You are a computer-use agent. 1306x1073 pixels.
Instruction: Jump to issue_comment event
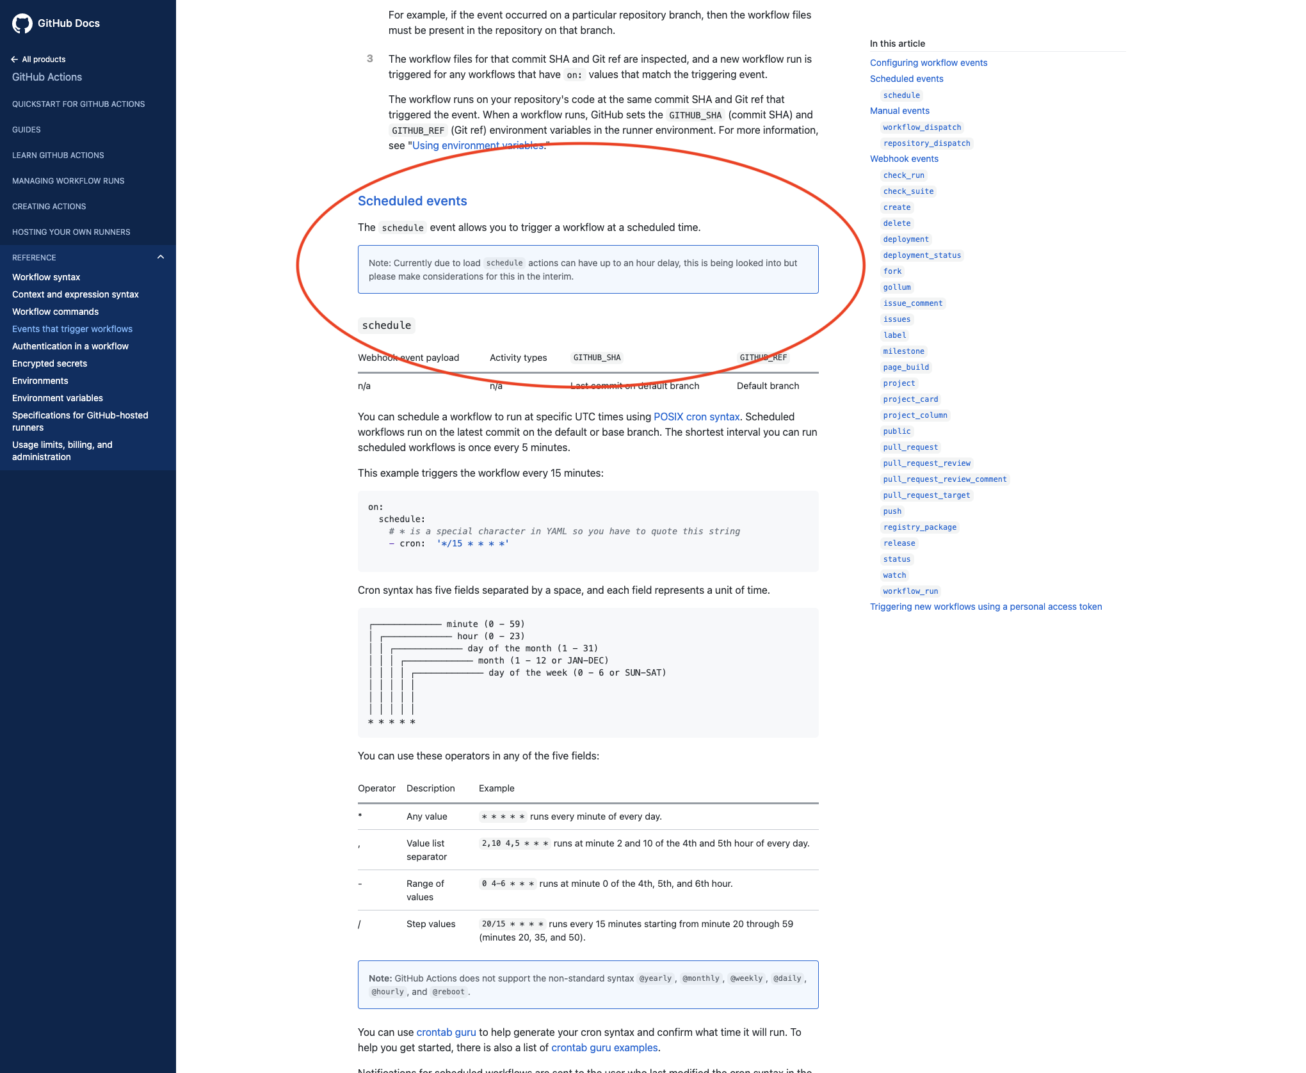[913, 303]
